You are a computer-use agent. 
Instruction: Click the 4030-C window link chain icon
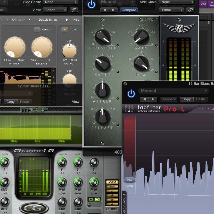pyautogui.click(x=191, y=10)
